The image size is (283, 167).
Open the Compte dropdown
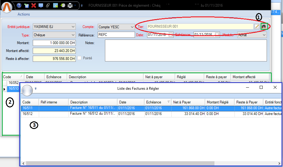132,27
